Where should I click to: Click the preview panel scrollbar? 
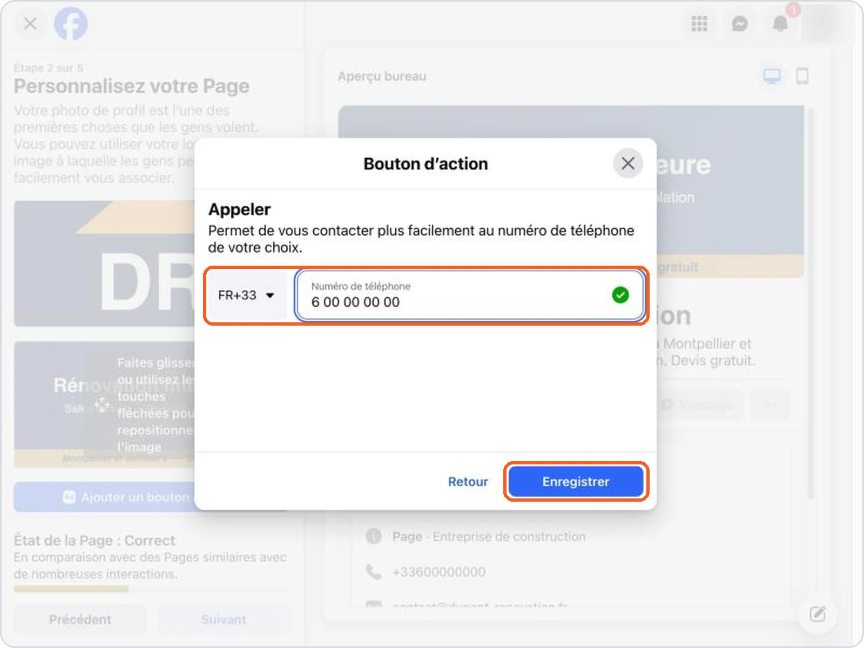809,302
